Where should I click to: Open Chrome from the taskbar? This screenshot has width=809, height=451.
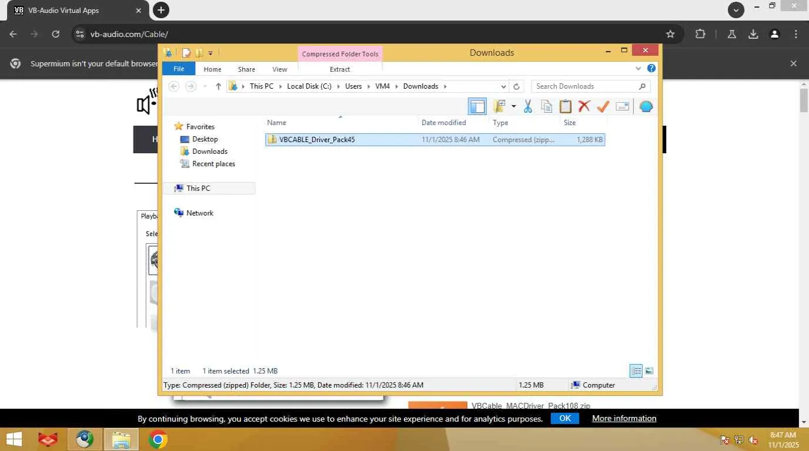click(x=158, y=439)
